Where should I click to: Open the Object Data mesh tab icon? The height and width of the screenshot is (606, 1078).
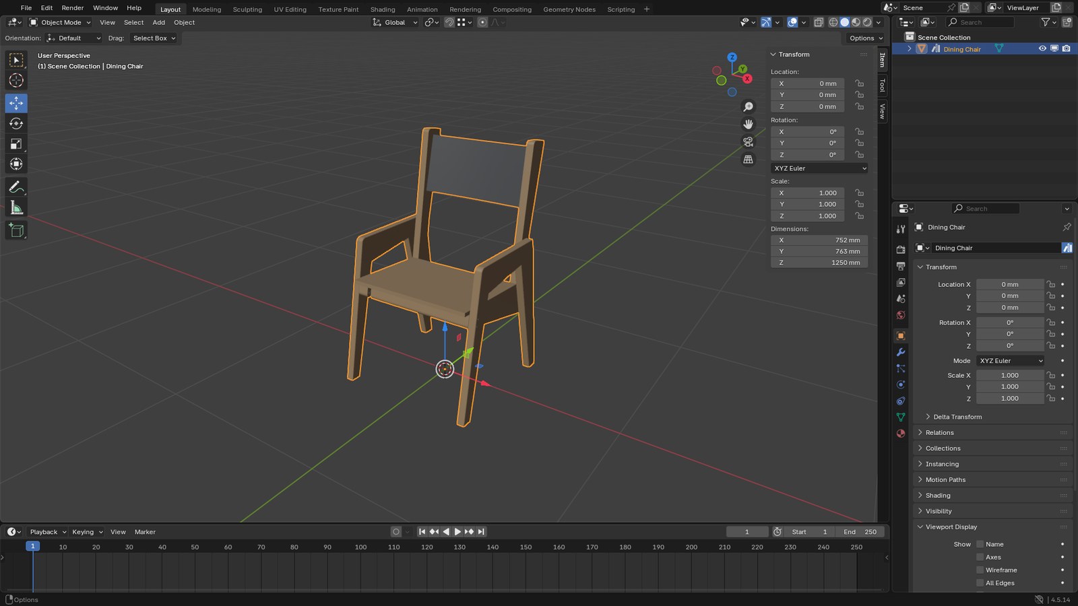click(901, 417)
